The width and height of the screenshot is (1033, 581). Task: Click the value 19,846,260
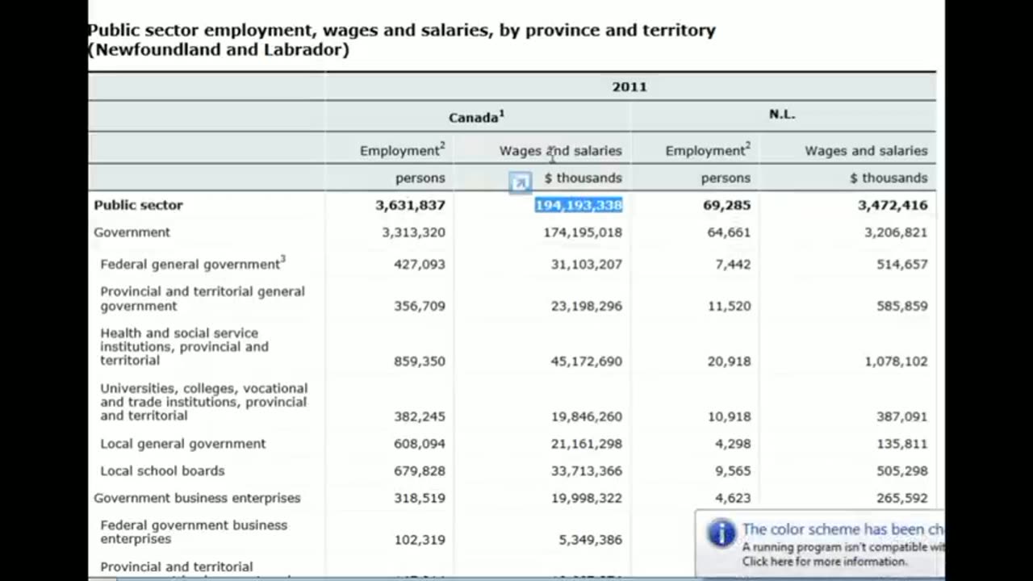pos(587,416)
